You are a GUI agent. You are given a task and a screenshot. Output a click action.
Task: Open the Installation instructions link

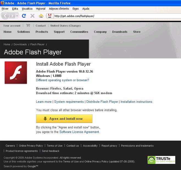[137, 102]
